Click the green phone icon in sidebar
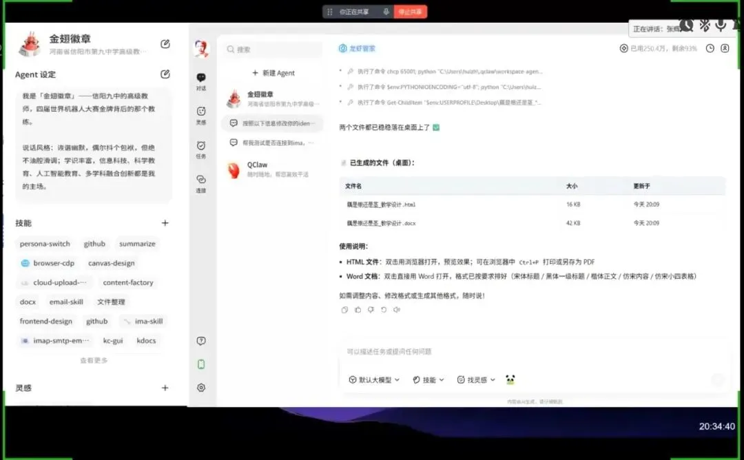744x460 pixels. tap(201, 364)
